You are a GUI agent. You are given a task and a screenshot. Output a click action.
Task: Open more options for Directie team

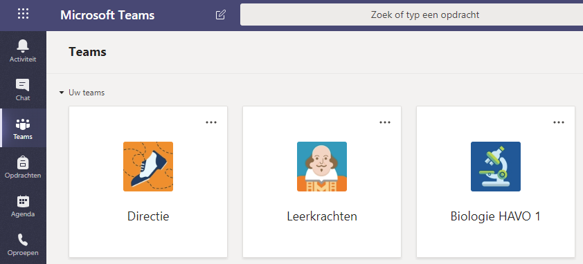(211, 122)
